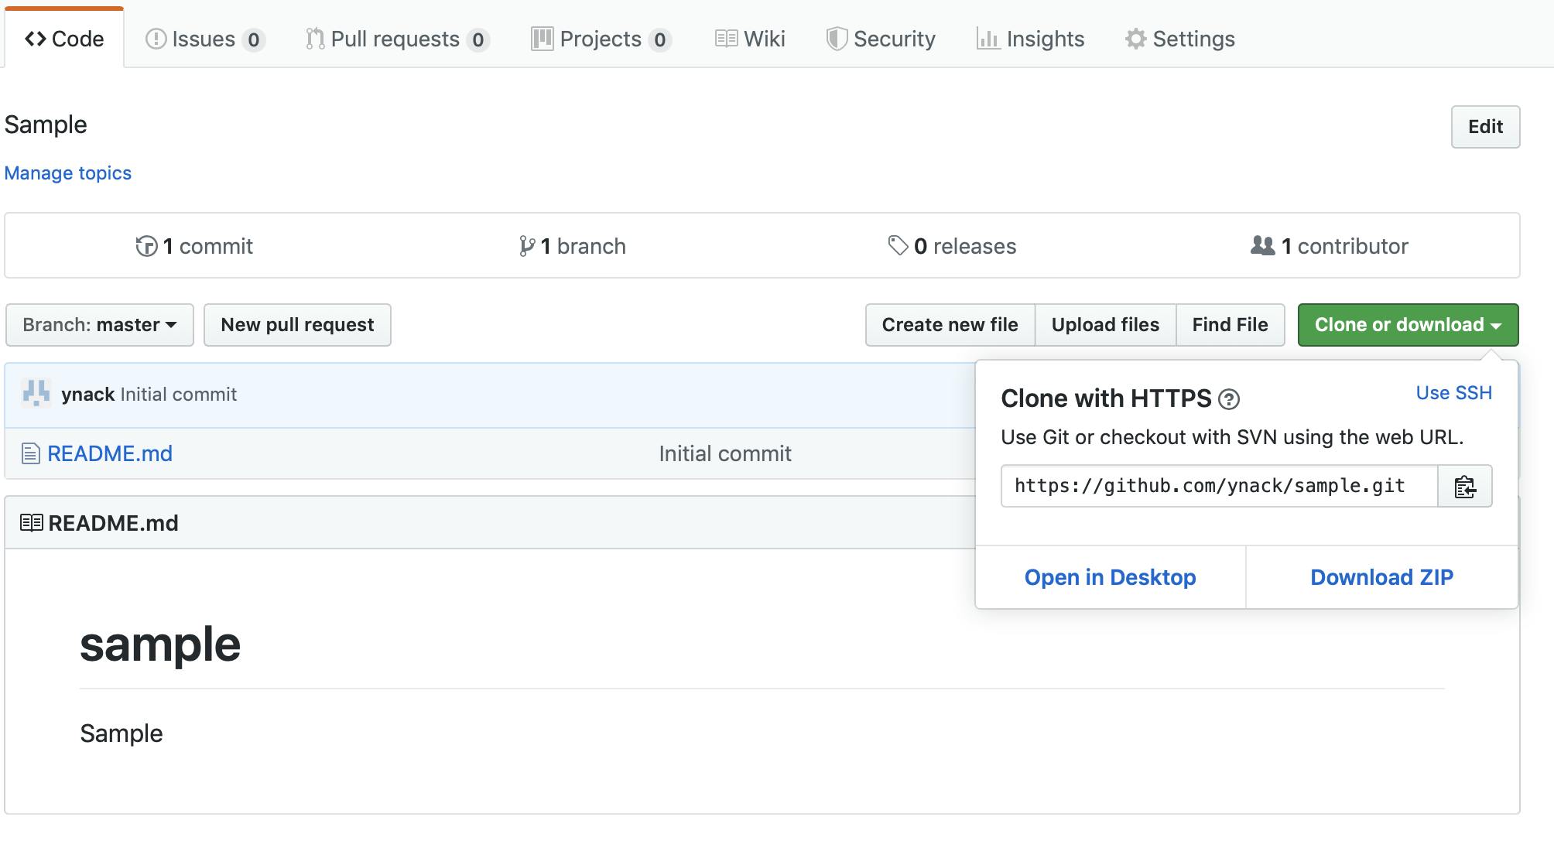Click the releases tag icon
This screenshot has width=1554, height=865.
[898, 246]
